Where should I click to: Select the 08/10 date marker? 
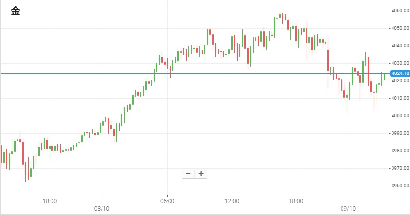click(101, 208)
